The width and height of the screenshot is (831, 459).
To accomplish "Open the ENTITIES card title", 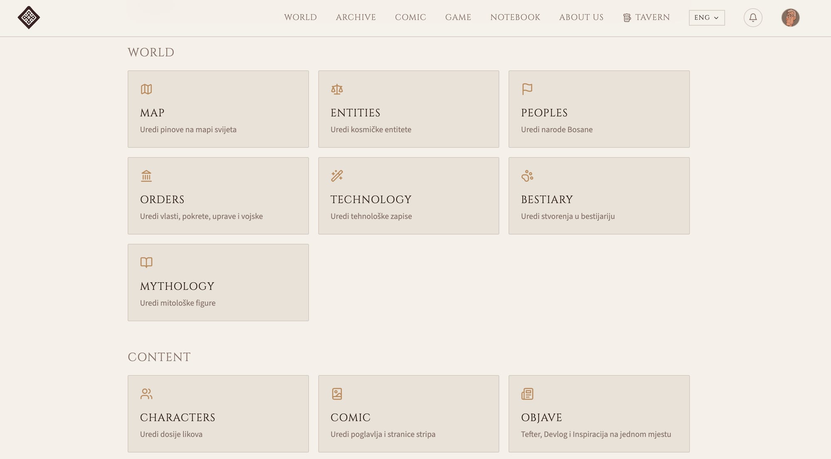I will pyautogui.click(x=355, y=113).
